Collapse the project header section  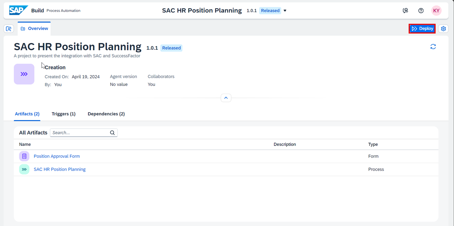click(226, 98)
